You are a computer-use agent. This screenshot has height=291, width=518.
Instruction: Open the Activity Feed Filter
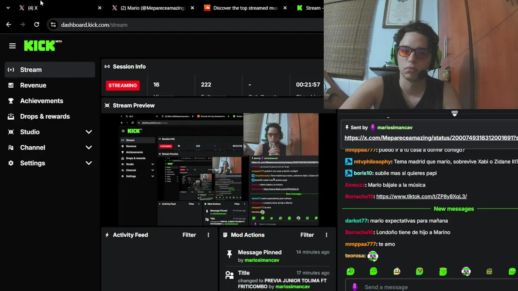[x=189, y=235]
